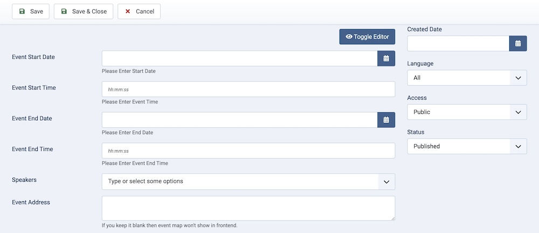Click into the Event Start Time field
The width and height of the screenshot is (539, 233).
248,90
